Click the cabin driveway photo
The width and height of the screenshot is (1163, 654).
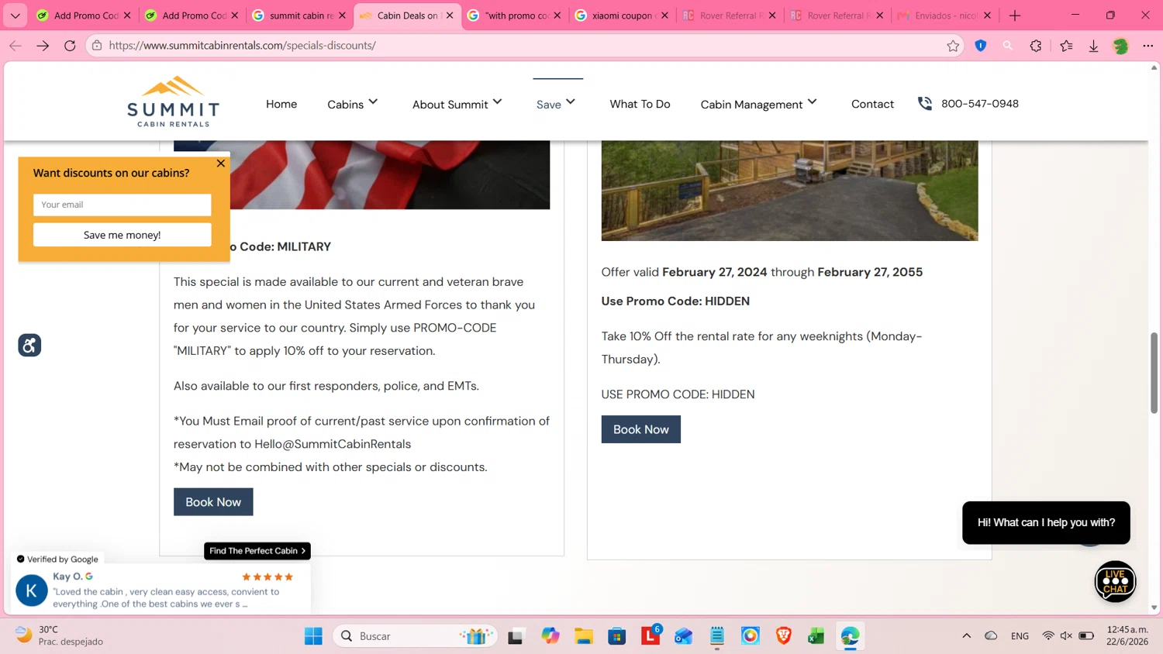(789, 191)
